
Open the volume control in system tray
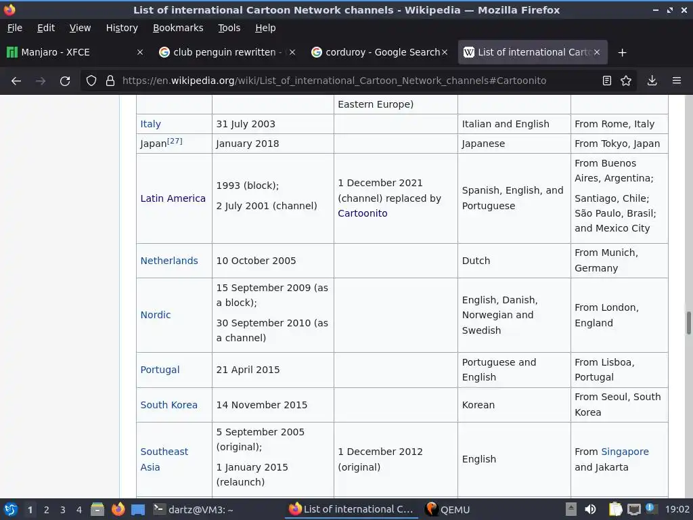click(590, 510)
